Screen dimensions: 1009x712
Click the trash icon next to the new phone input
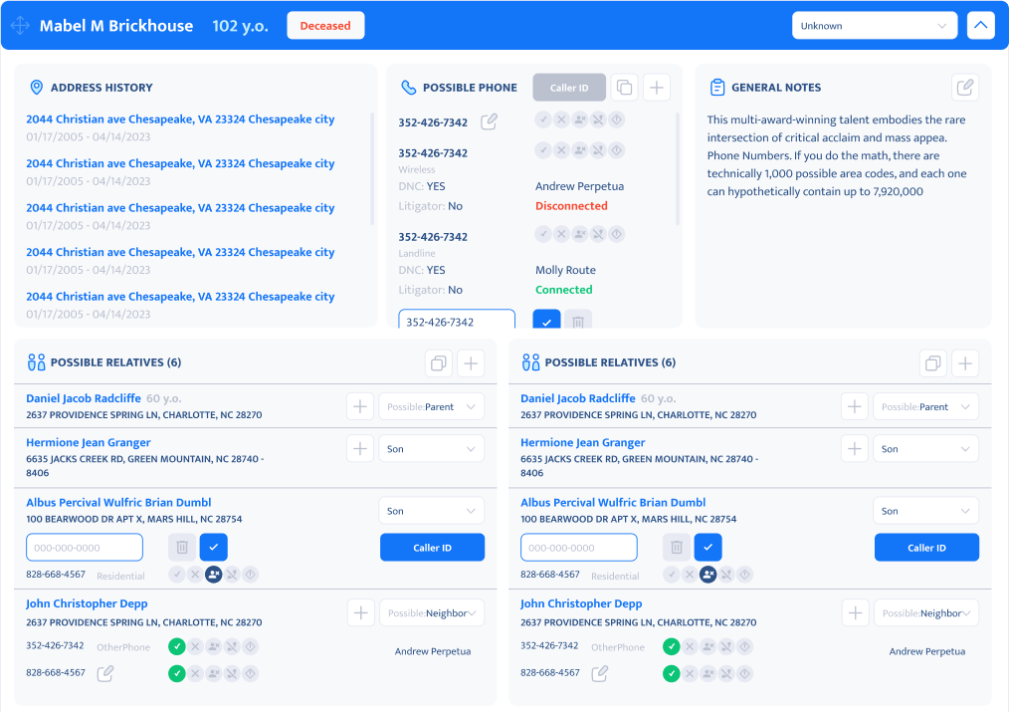(577, 323)
